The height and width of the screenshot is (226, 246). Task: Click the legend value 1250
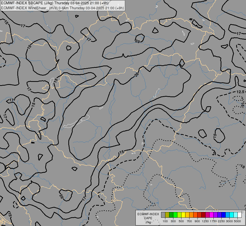click(x=205, y=221)
